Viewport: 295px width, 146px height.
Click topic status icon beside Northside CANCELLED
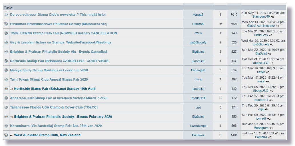click(x=6, y=61)
